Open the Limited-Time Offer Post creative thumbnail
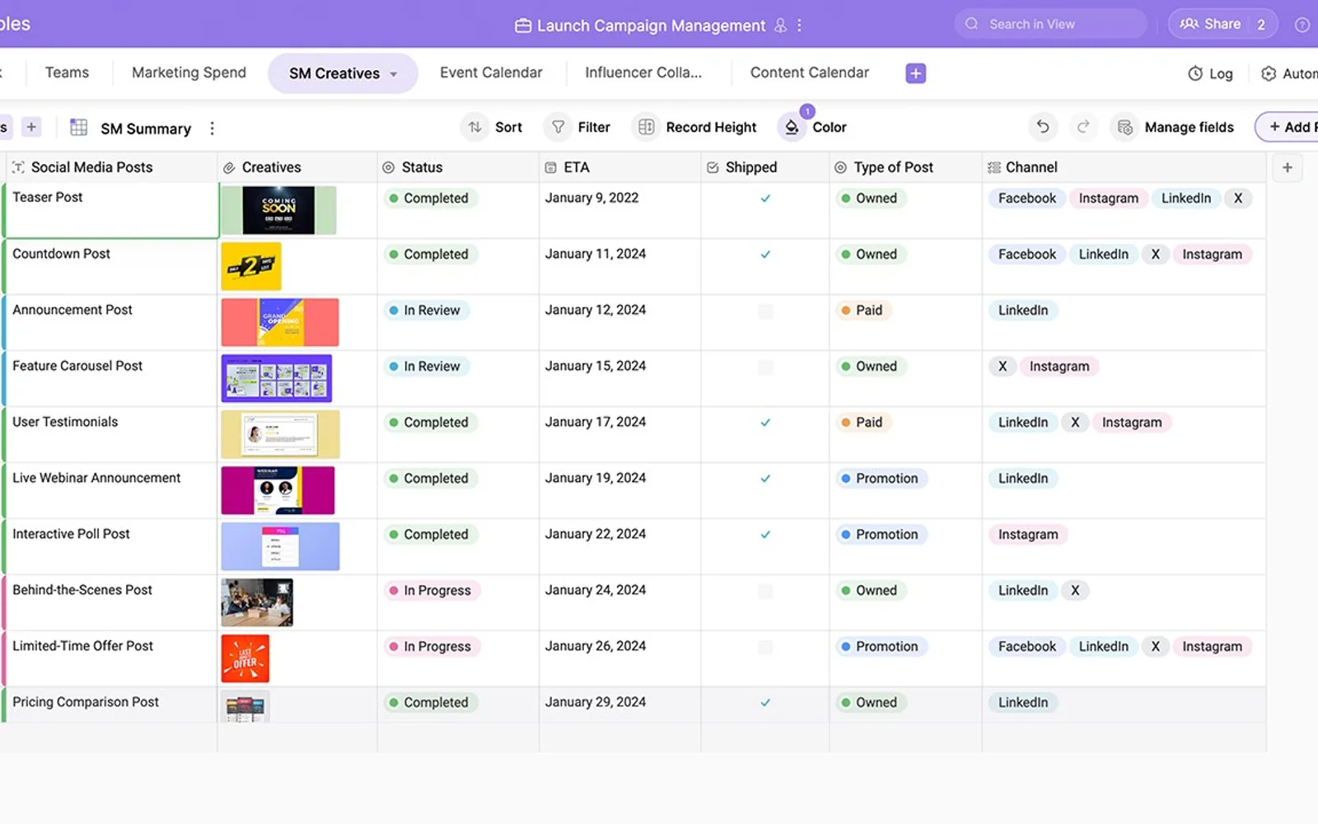The width and height of the screenshot is (1318, 824). (x=245, y=658)
